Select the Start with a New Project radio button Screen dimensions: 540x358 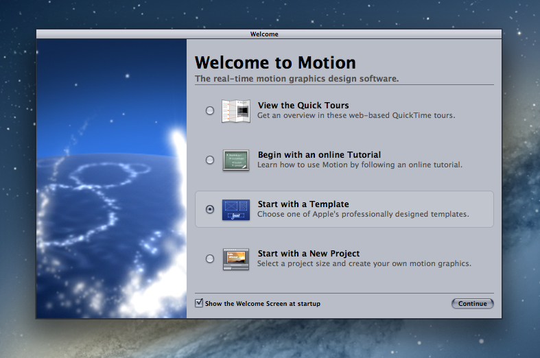point(210,259)
